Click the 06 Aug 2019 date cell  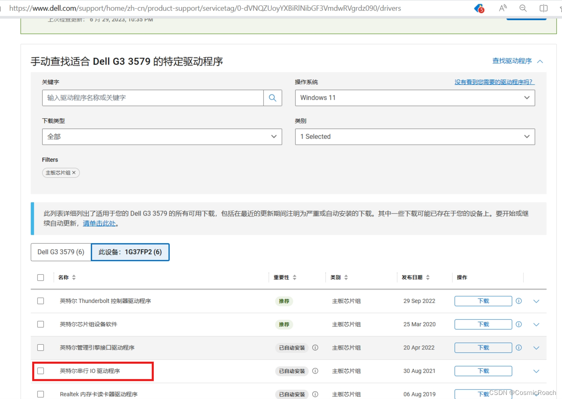(x=419, y=394)
